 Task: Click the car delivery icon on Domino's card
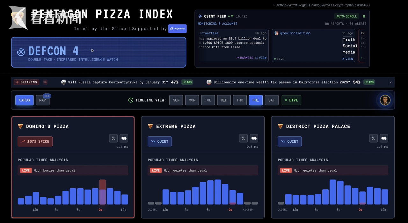(124, 138)
